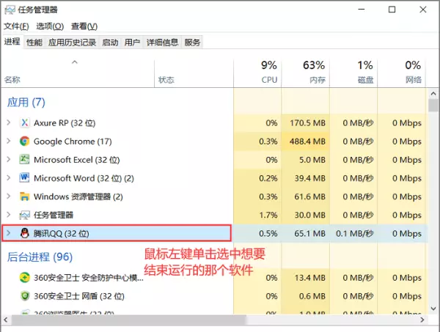This screenshot has height=332, width=440.
Task: Expand Windows 资源管理器 (2) group
Action: click(9, 196)
